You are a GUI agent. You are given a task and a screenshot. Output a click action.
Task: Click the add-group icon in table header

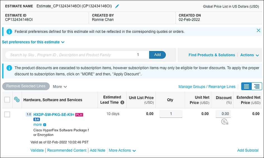pyautogui.click(x=17, y=100)
